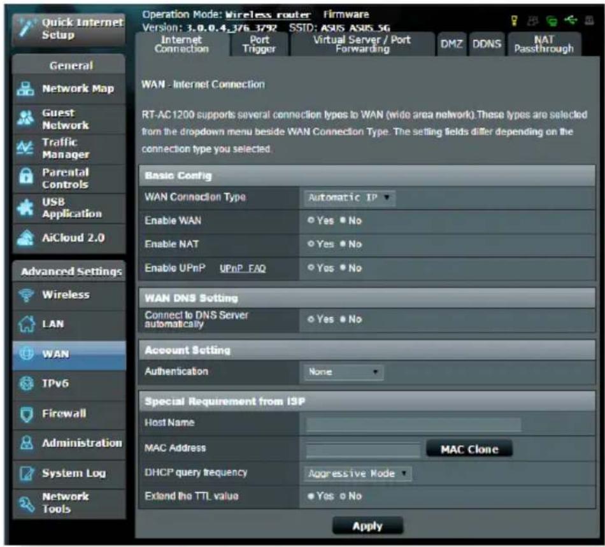Click the System Log notepad icon
This screenshot has height=547, width=605.
click(26, 473)
